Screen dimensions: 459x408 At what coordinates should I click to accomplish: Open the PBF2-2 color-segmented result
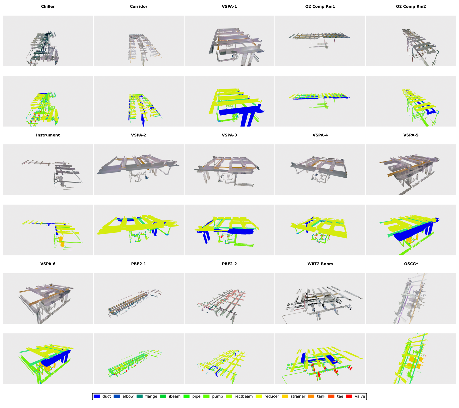point(229,359)
